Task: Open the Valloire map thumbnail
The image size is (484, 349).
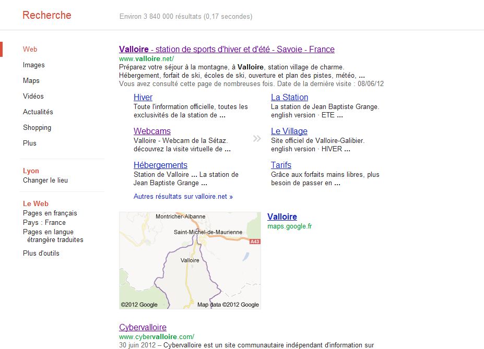Action: click(x=190, y=260)
